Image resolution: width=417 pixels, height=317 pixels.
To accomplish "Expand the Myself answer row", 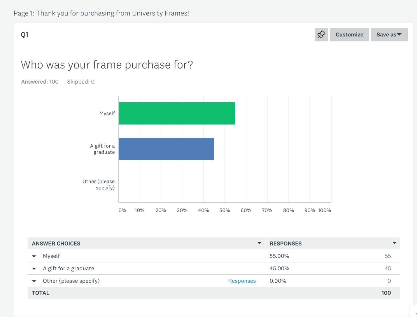I will 34,256.
